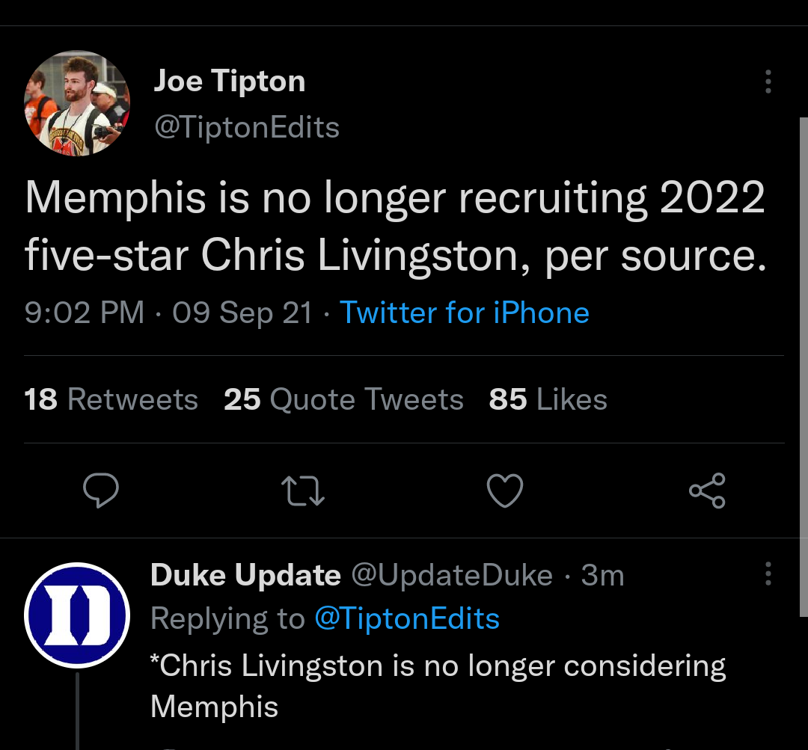
Task: Open Duke Update's profile avatar
Action: pos(77,615)
